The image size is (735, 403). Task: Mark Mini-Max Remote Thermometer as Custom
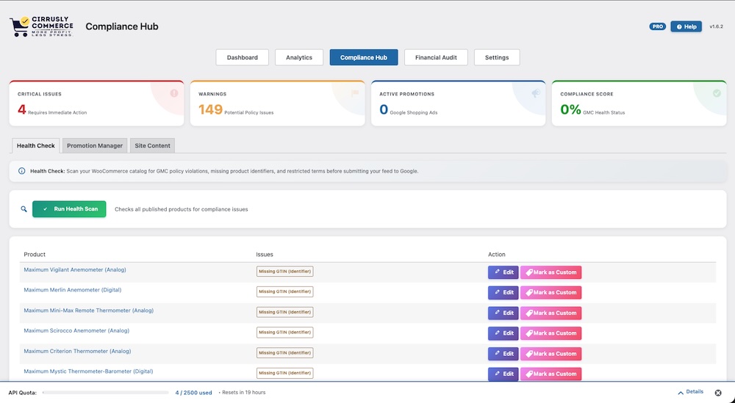click(551, 313)
